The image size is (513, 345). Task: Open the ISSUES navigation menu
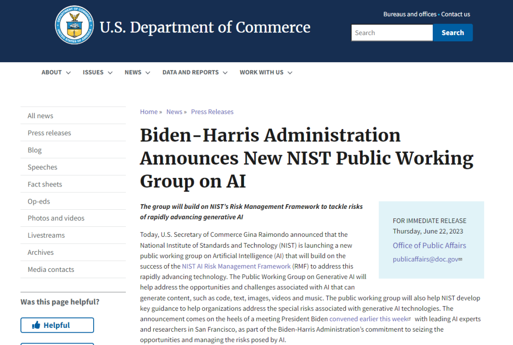pyautogui.click(x=97, y=72)
